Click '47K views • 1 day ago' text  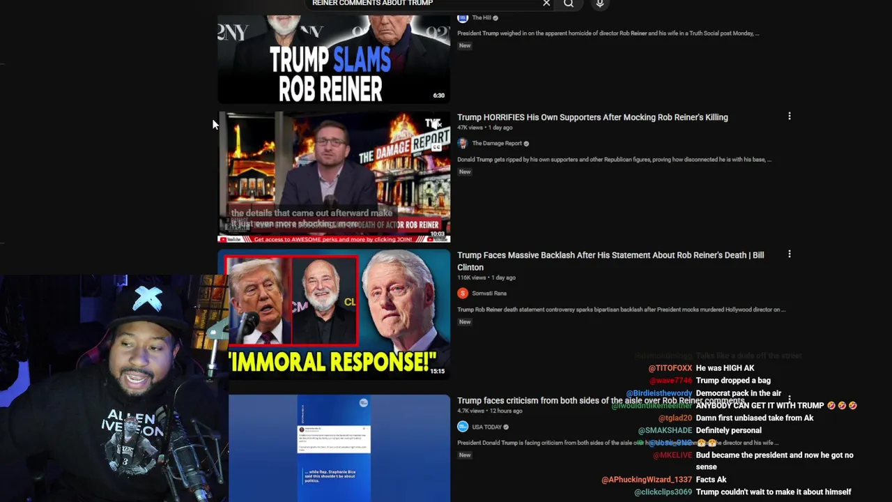point(485,128)
